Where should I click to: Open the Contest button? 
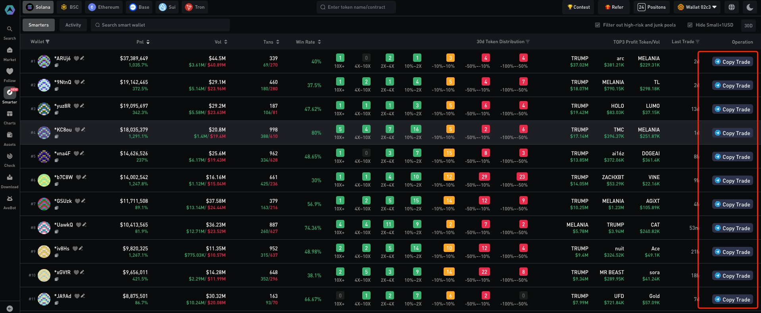tap(578, 7)
